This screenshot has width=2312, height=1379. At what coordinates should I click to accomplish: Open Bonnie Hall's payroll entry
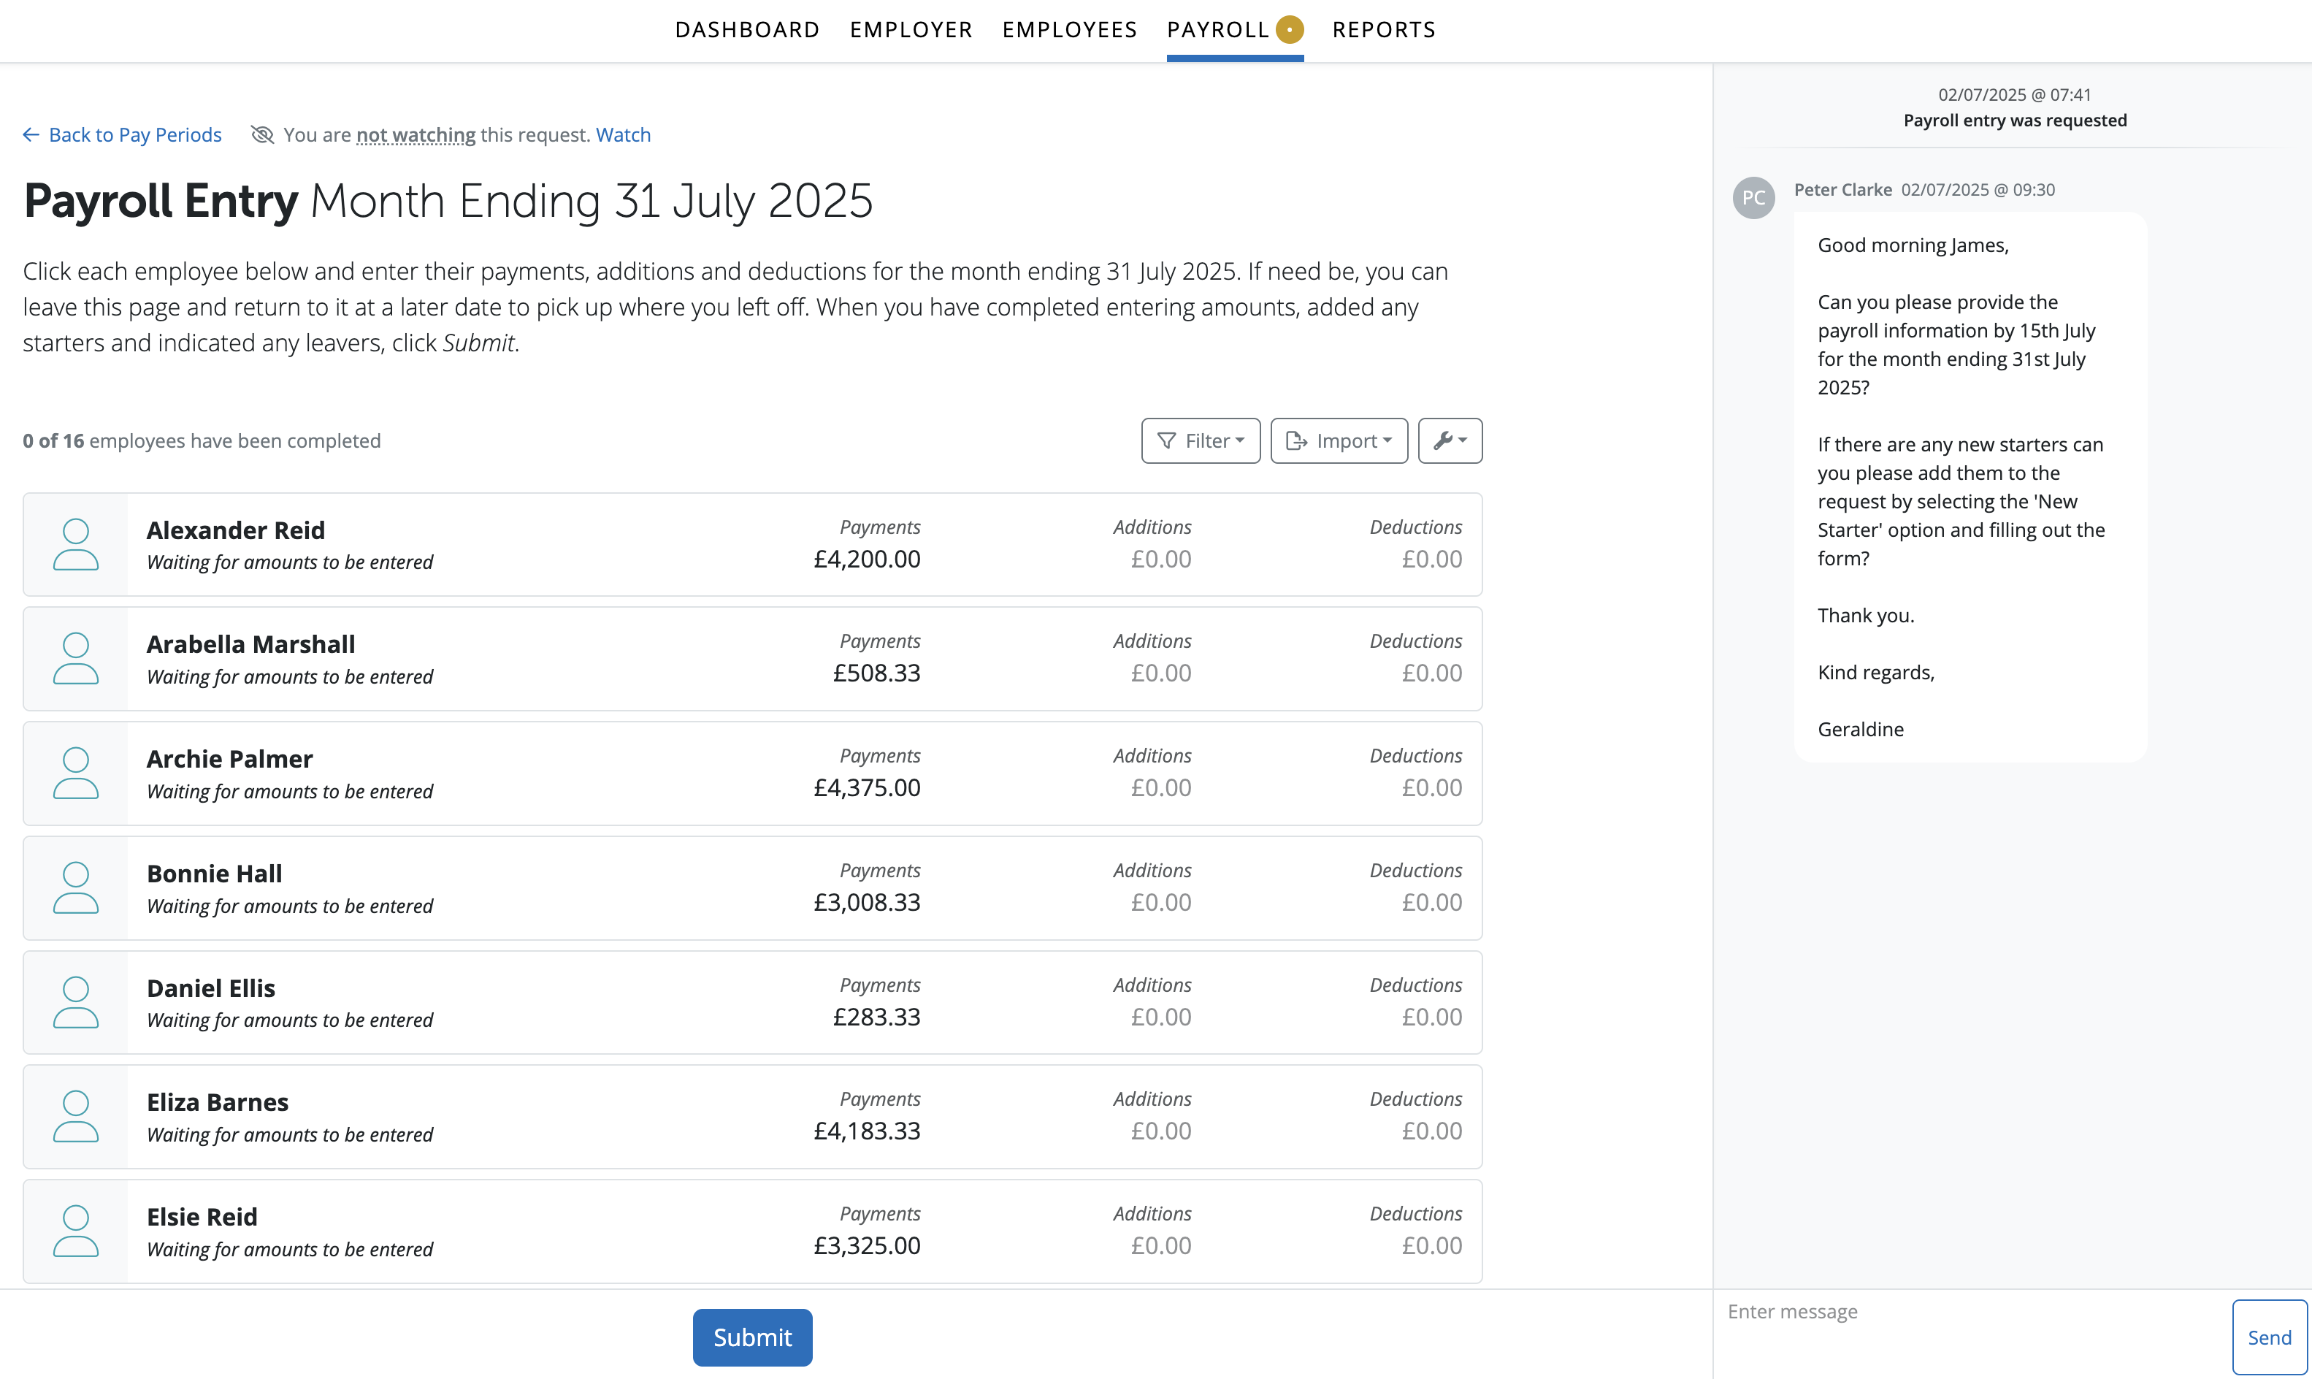point(752,888)
